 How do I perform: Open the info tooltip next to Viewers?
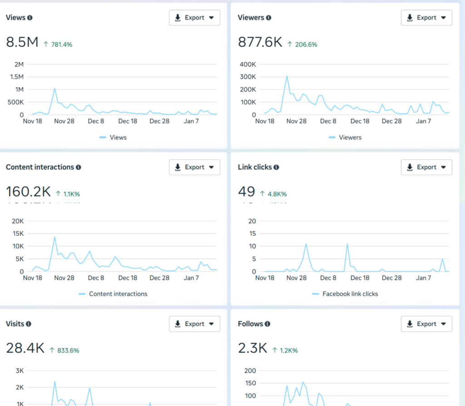point(268,18)
